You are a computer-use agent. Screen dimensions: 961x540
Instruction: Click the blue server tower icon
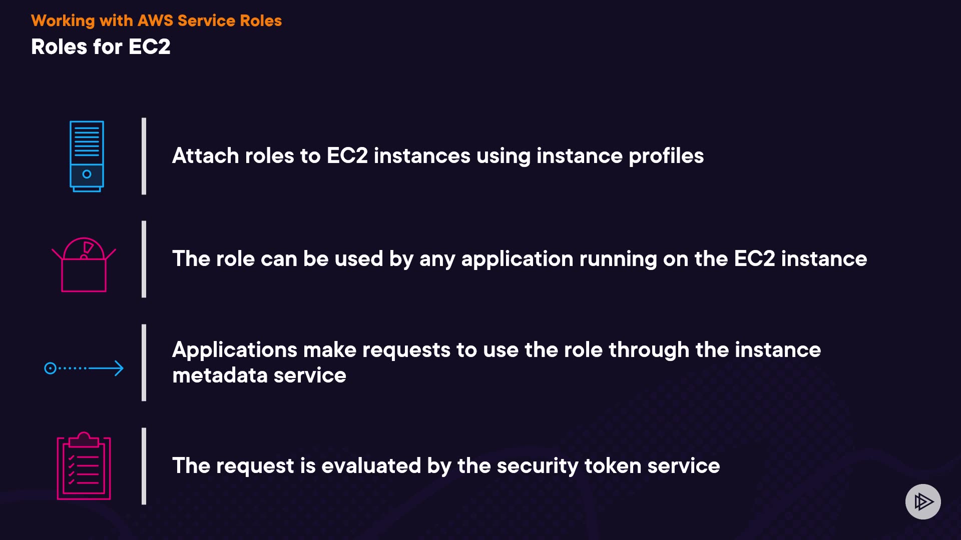click(x=87, y=156)
